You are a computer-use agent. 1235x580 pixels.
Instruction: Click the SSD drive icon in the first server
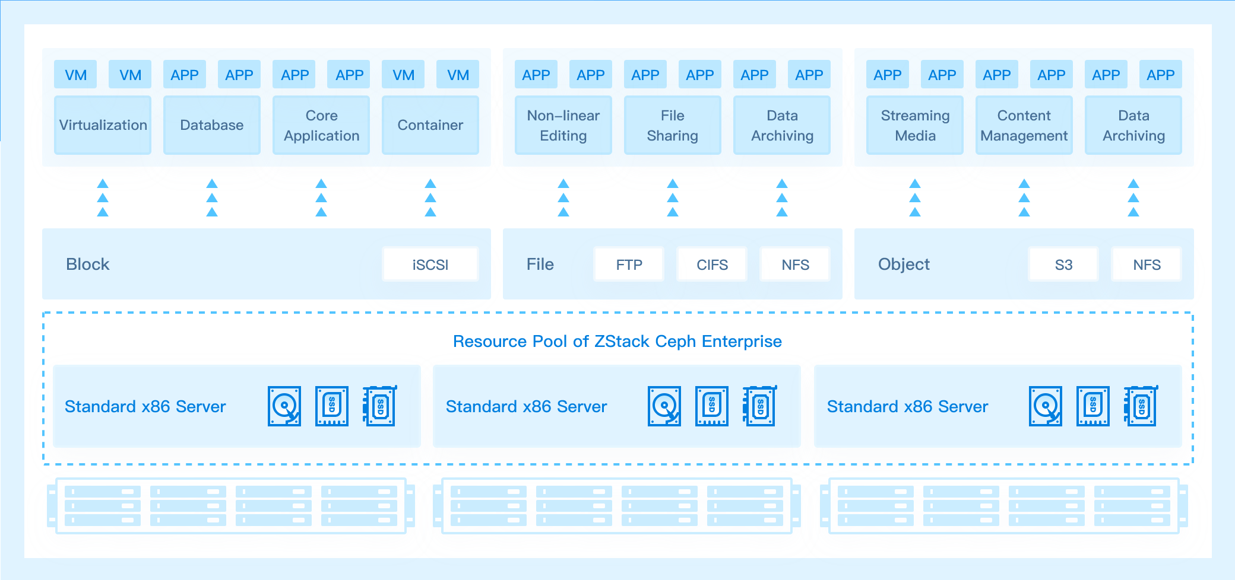[332, 406]
